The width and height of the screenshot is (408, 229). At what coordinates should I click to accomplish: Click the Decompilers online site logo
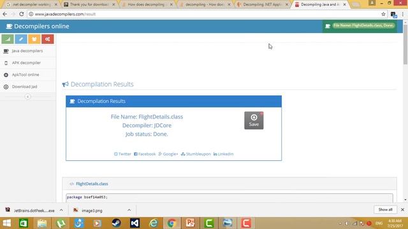[x=38, y=26]
